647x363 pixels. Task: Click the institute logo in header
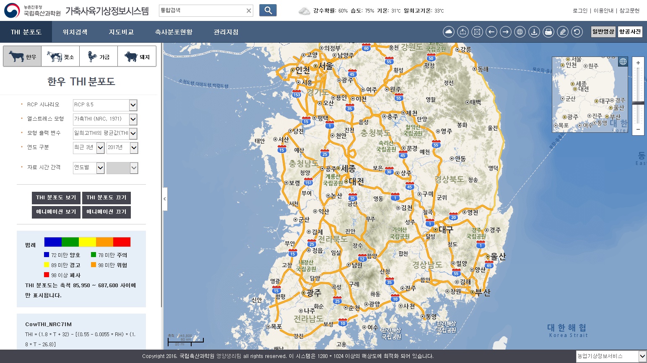click(x=32, y=10)
